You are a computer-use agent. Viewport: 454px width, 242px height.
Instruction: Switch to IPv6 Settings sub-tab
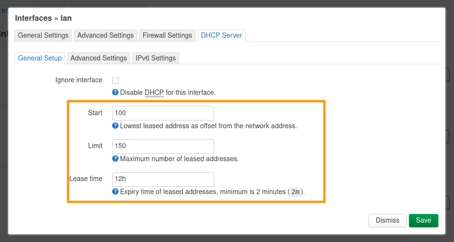pos(155,58)
